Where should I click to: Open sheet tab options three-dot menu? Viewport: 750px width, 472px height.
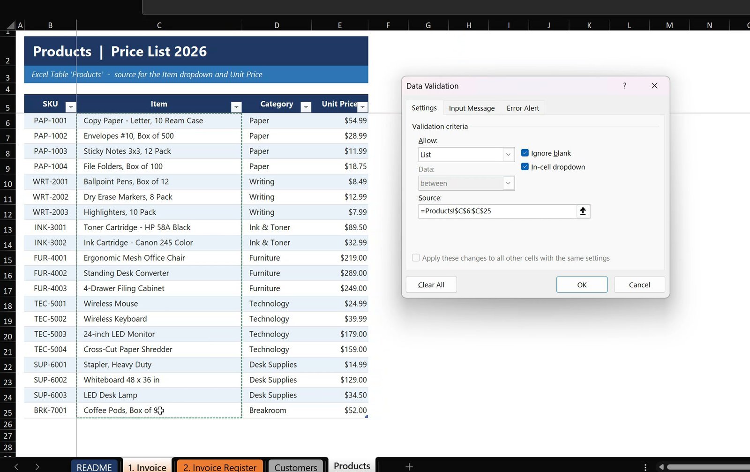click(x=645, y=467)
